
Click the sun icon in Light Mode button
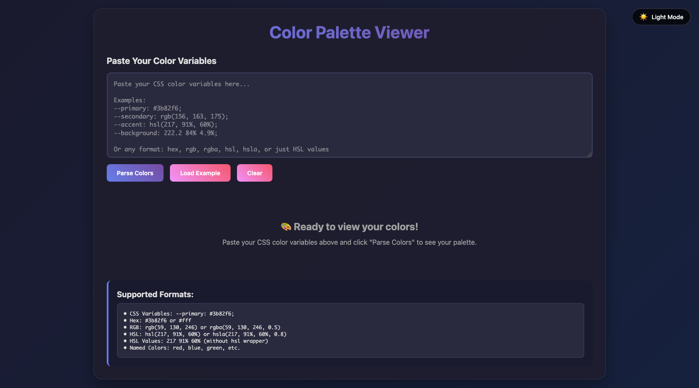643,17
